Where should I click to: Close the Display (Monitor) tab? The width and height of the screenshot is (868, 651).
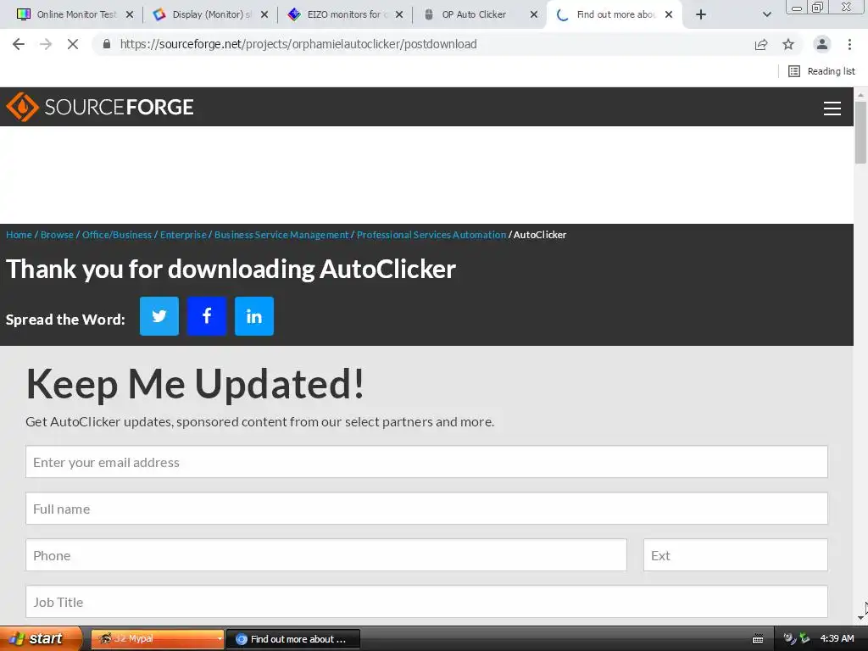(x=264, y=15)
